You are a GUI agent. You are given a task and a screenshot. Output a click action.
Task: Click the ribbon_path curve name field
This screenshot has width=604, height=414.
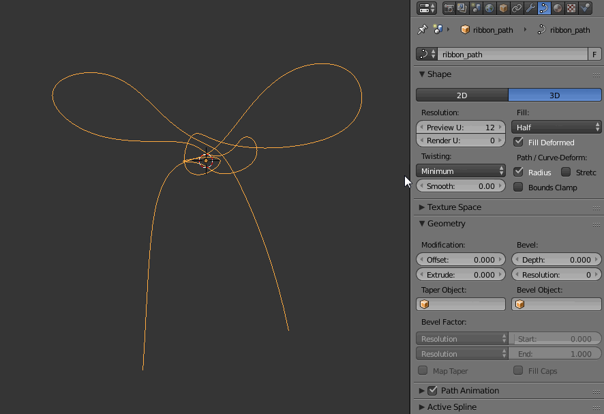point(513,54)
